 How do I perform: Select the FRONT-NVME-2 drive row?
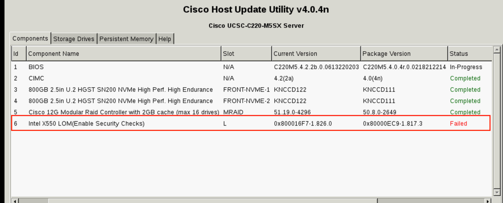tap(252, 101)
